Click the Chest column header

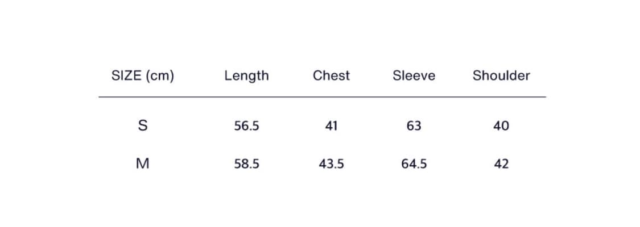tap(331, 75)
